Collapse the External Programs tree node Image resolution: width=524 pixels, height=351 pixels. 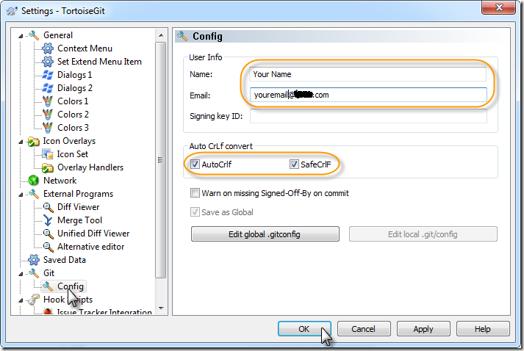[x=21, y=195]
